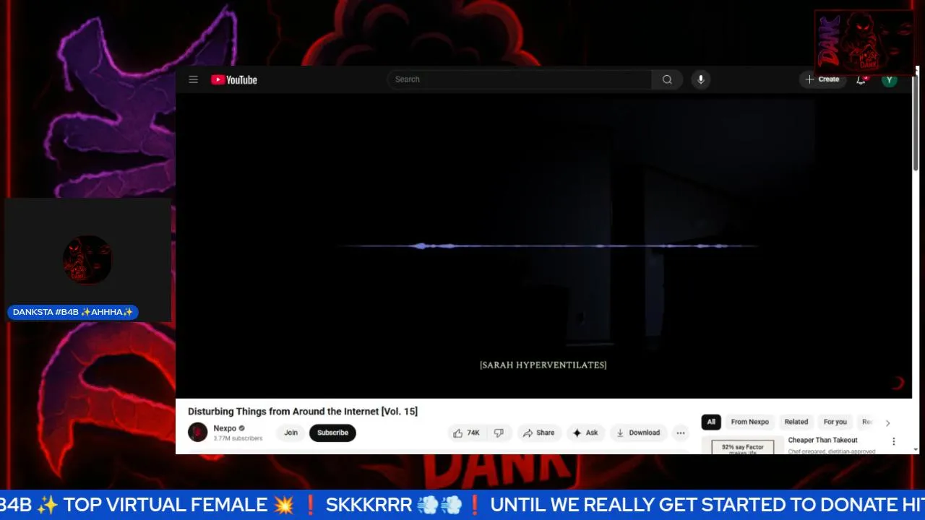Subscribe to Nexpo
The height and width of the screenshot is (520, 925).
332,433
